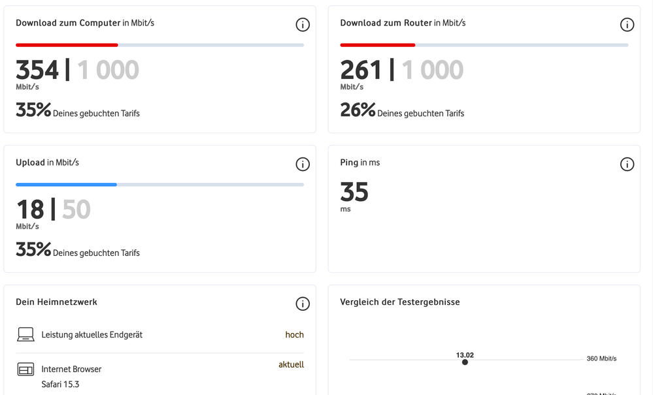Click the 'hoch' device performance status

294,335
